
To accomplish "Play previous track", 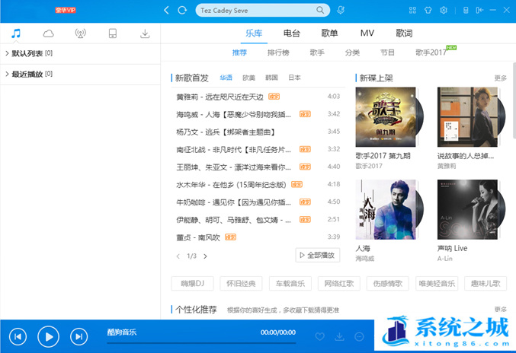I will pos(18,336).
